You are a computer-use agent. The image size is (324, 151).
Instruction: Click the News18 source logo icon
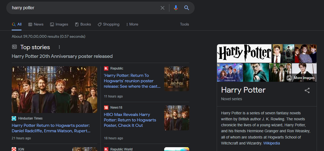tap(106, 108)
